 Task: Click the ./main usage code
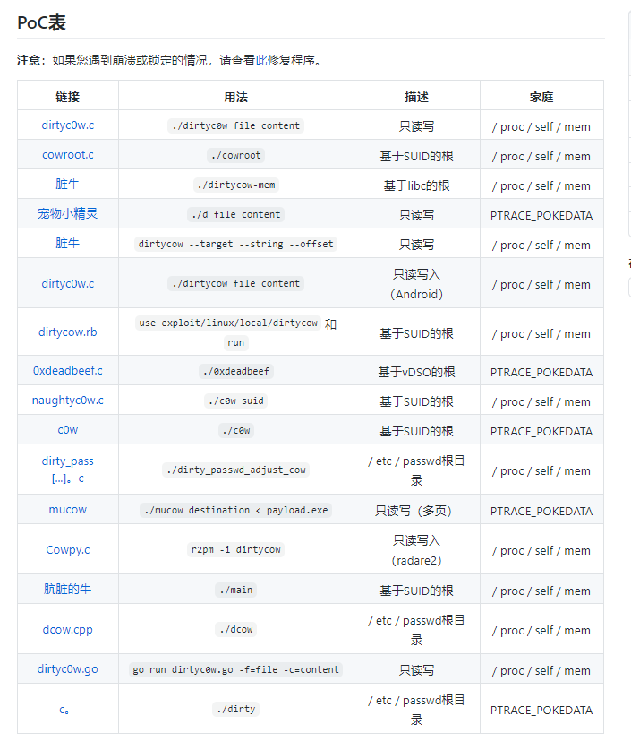[236, 591]
